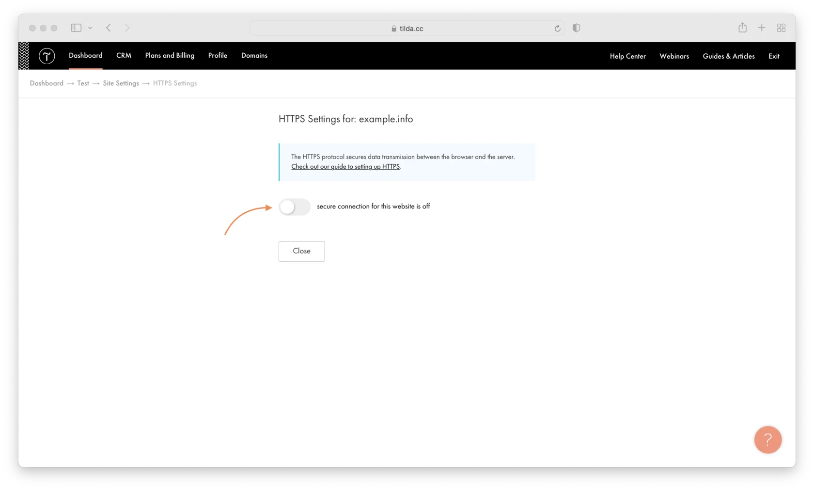Open the CRM menu item

point(124,56)
